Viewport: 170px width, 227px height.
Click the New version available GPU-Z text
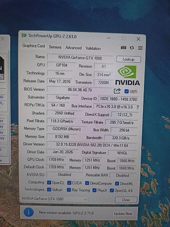pyautogui.click(x=66, y=213)
